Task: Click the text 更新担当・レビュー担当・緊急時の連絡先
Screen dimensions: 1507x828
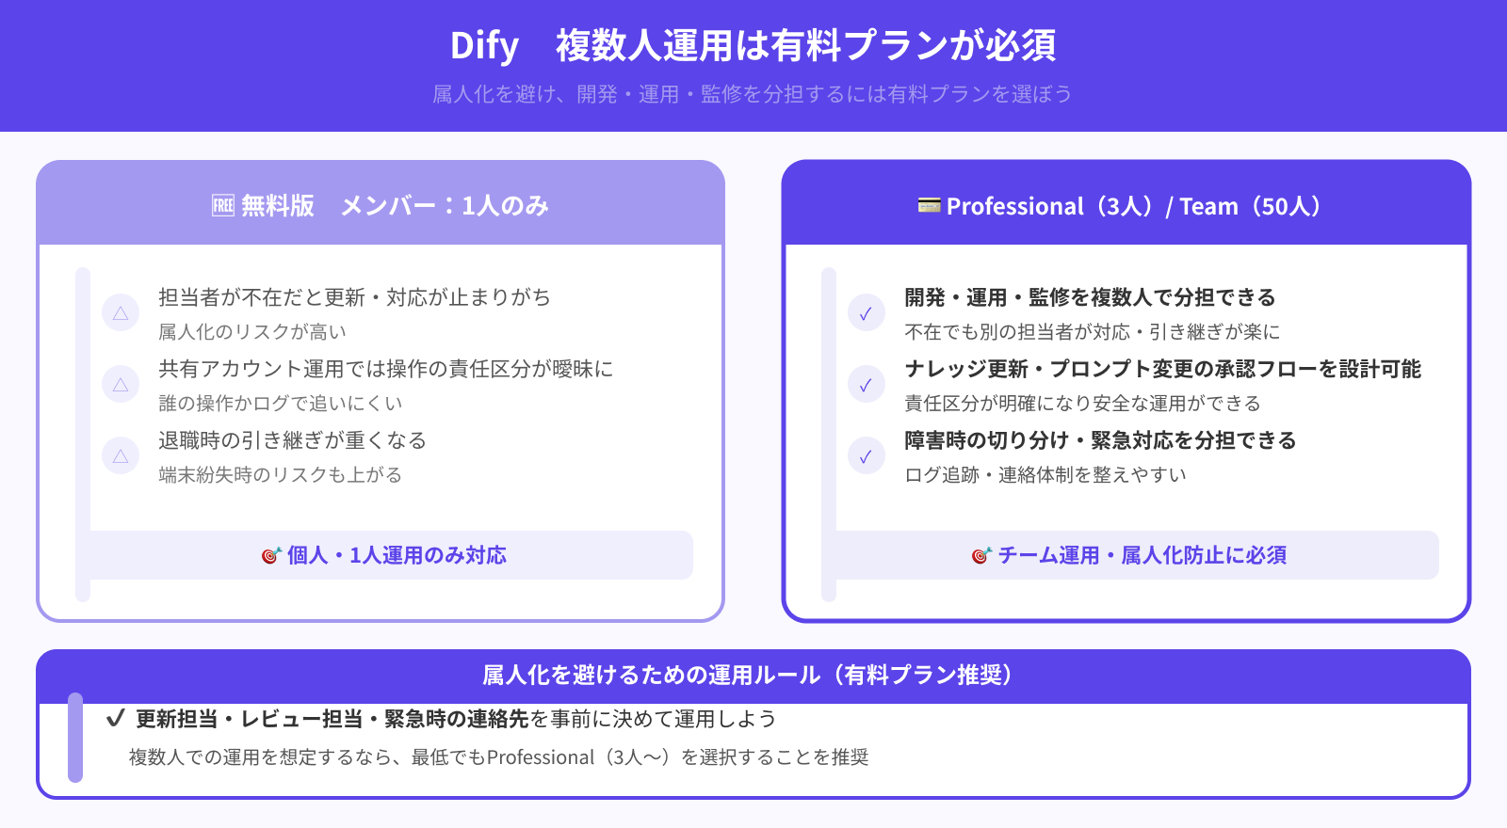Action: [332, 719]
